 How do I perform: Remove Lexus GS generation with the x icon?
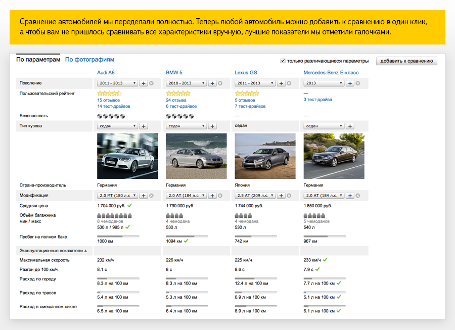click(x=289, y=83)
